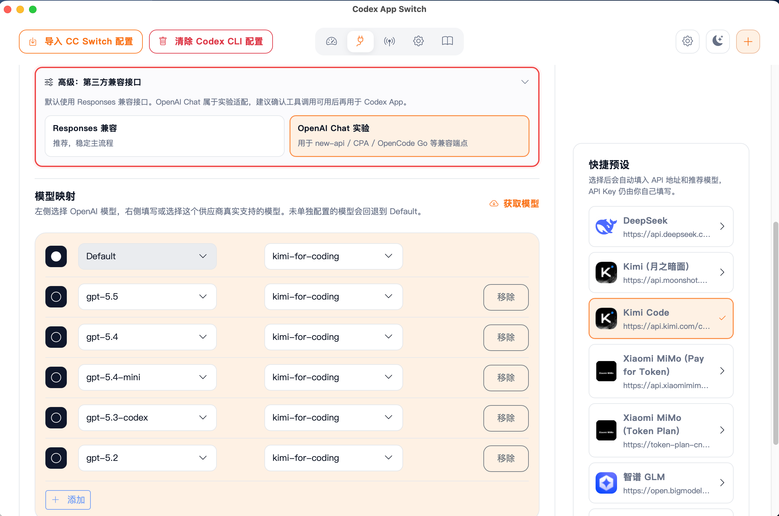Click the Kimi Code preset title text
The height and width of the screenshot is (516, 779).
(646, 312)
